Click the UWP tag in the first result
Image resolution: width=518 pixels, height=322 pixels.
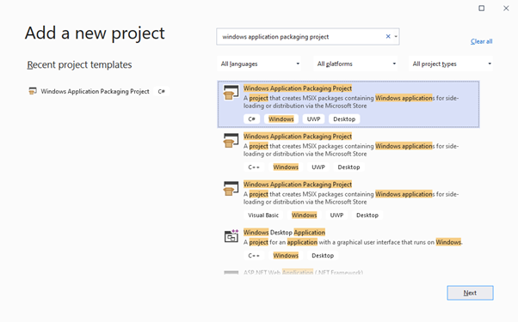[313, 119]
